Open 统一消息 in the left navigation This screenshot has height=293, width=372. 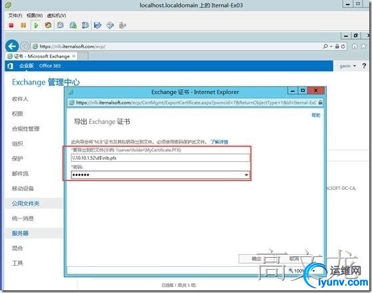tap(23, 218)
